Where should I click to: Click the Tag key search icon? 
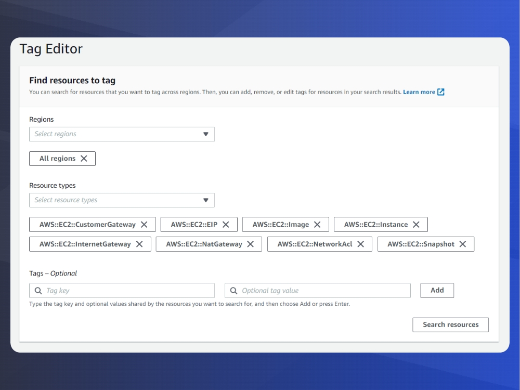click(38, 291)
